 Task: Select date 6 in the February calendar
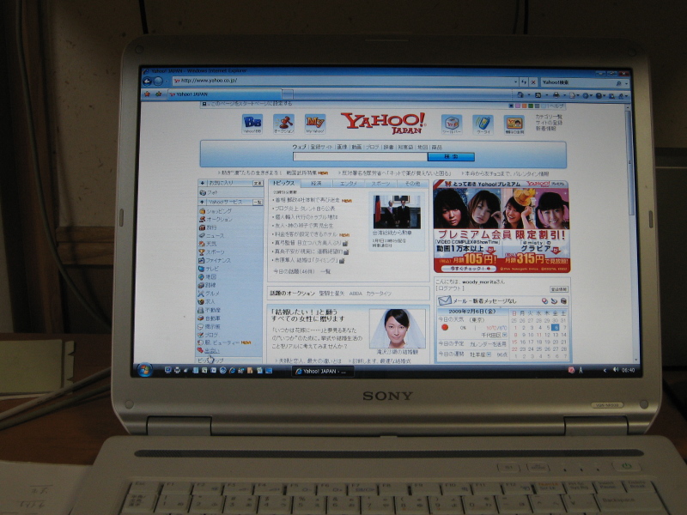click(555, 328)
